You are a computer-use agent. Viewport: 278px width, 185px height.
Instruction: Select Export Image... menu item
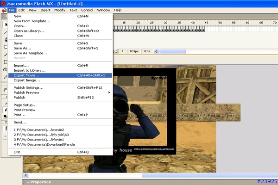(60, 80)
